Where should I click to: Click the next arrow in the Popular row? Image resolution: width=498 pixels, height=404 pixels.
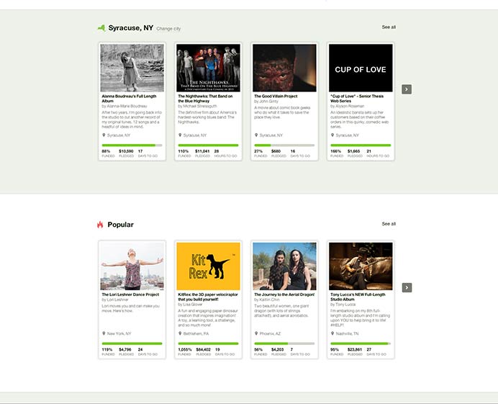click(407, 287)
